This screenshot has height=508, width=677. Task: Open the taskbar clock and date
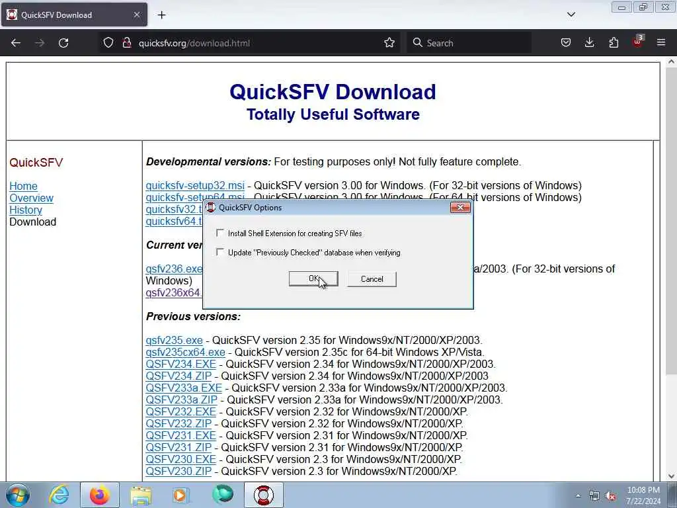pos(643,495)
